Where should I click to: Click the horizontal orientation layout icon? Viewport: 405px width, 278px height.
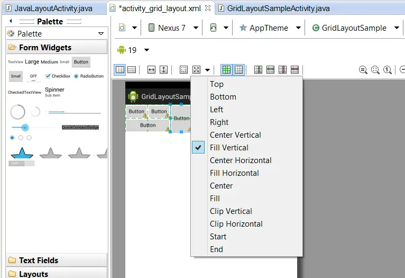[x=120, y=70]
